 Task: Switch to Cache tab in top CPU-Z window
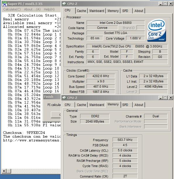point(81,11)
